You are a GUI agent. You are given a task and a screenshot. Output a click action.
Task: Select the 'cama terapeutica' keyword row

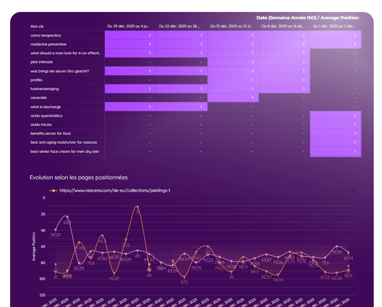pos(46,35)
